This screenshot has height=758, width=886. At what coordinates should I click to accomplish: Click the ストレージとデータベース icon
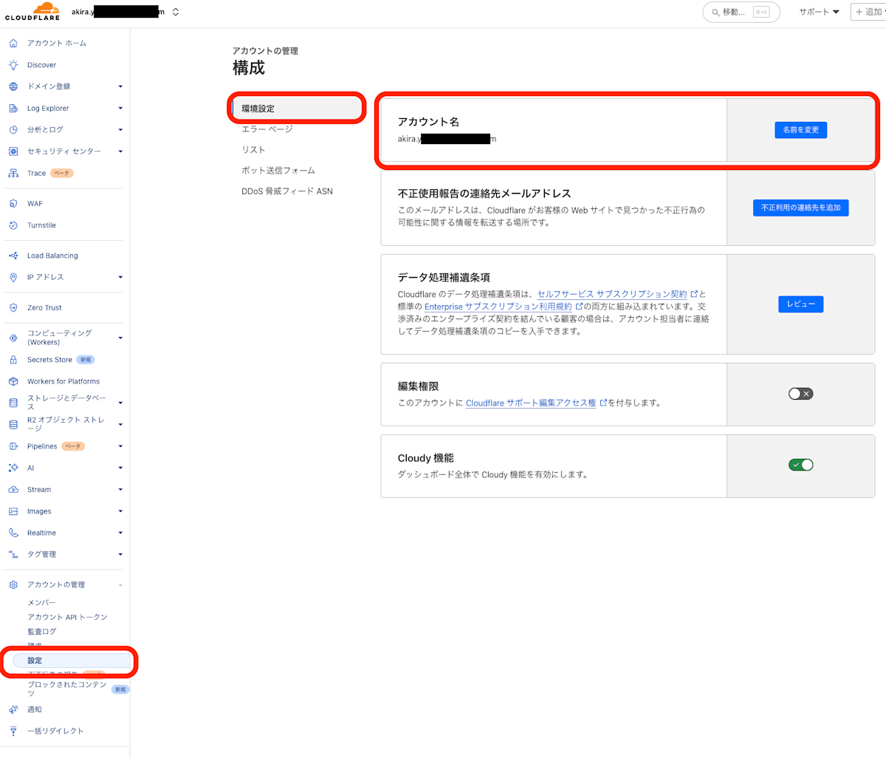(13, 403)
